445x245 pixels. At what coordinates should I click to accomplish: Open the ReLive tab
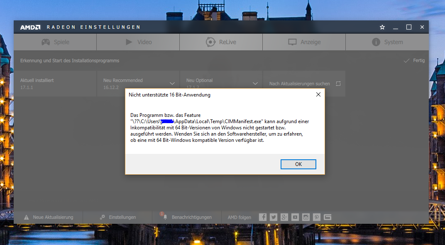coord(221,42)
